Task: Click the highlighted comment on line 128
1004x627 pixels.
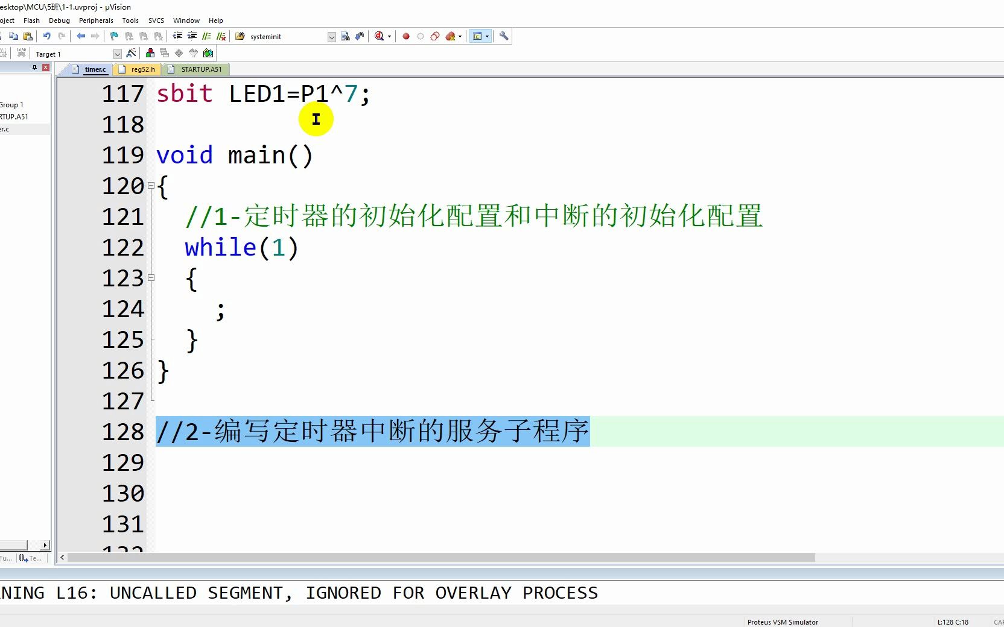Action: coord(373,432)
